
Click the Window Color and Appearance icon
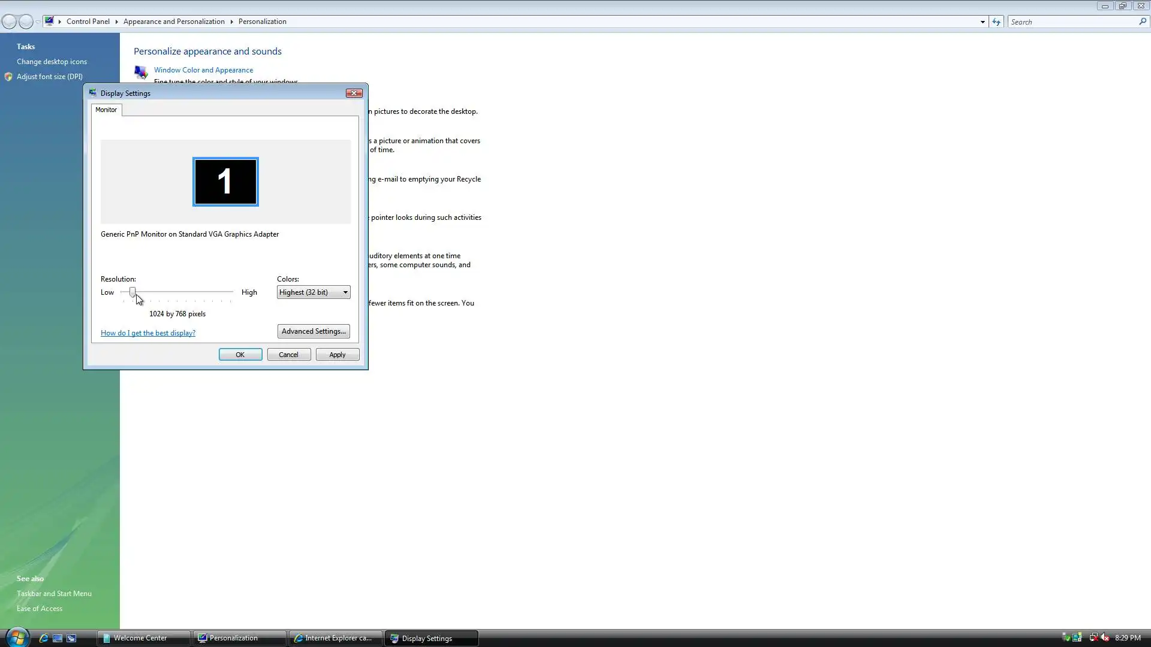[x=141, y=72]
